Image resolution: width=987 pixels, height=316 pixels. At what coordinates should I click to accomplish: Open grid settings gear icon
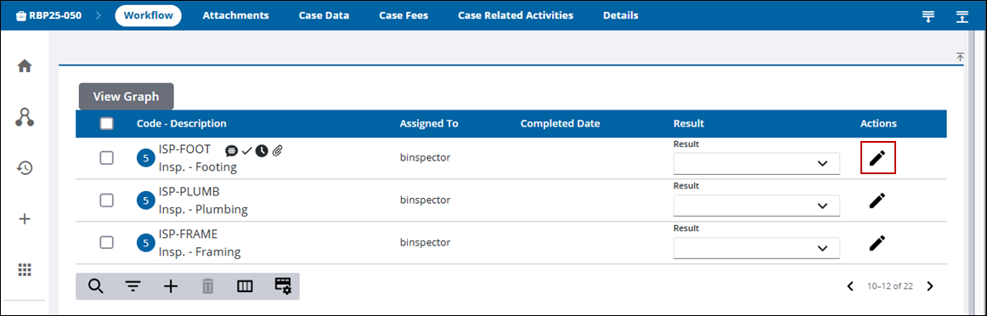[283, 285]
